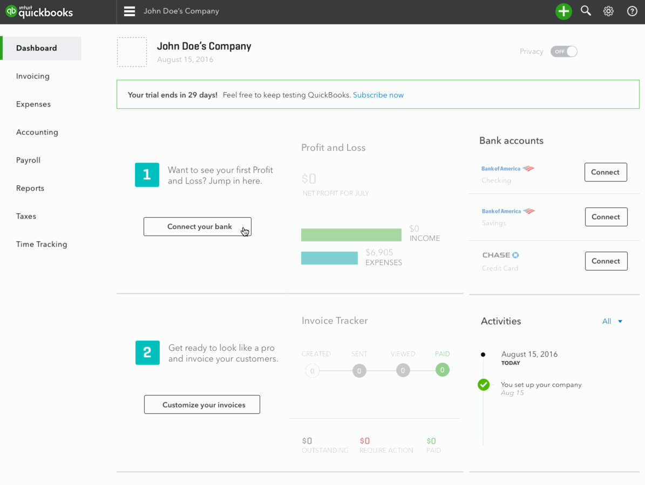
Task: Click the green Income bar
Action: (x=351, y=235)
